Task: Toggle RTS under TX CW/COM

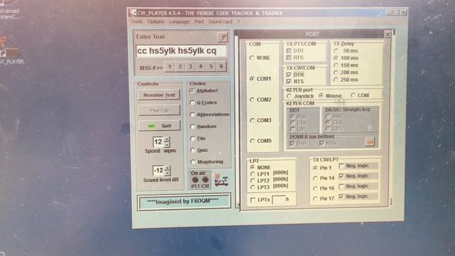Action: [295, 82]
